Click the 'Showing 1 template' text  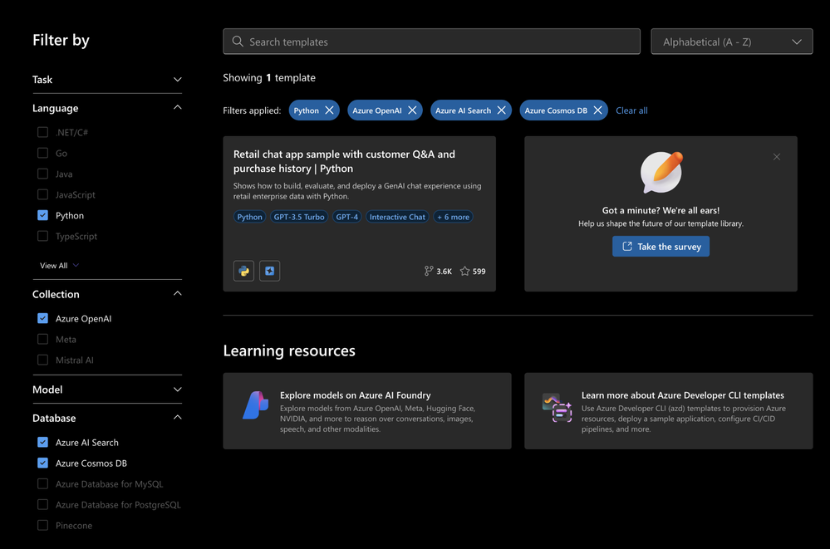pos(269,77)
